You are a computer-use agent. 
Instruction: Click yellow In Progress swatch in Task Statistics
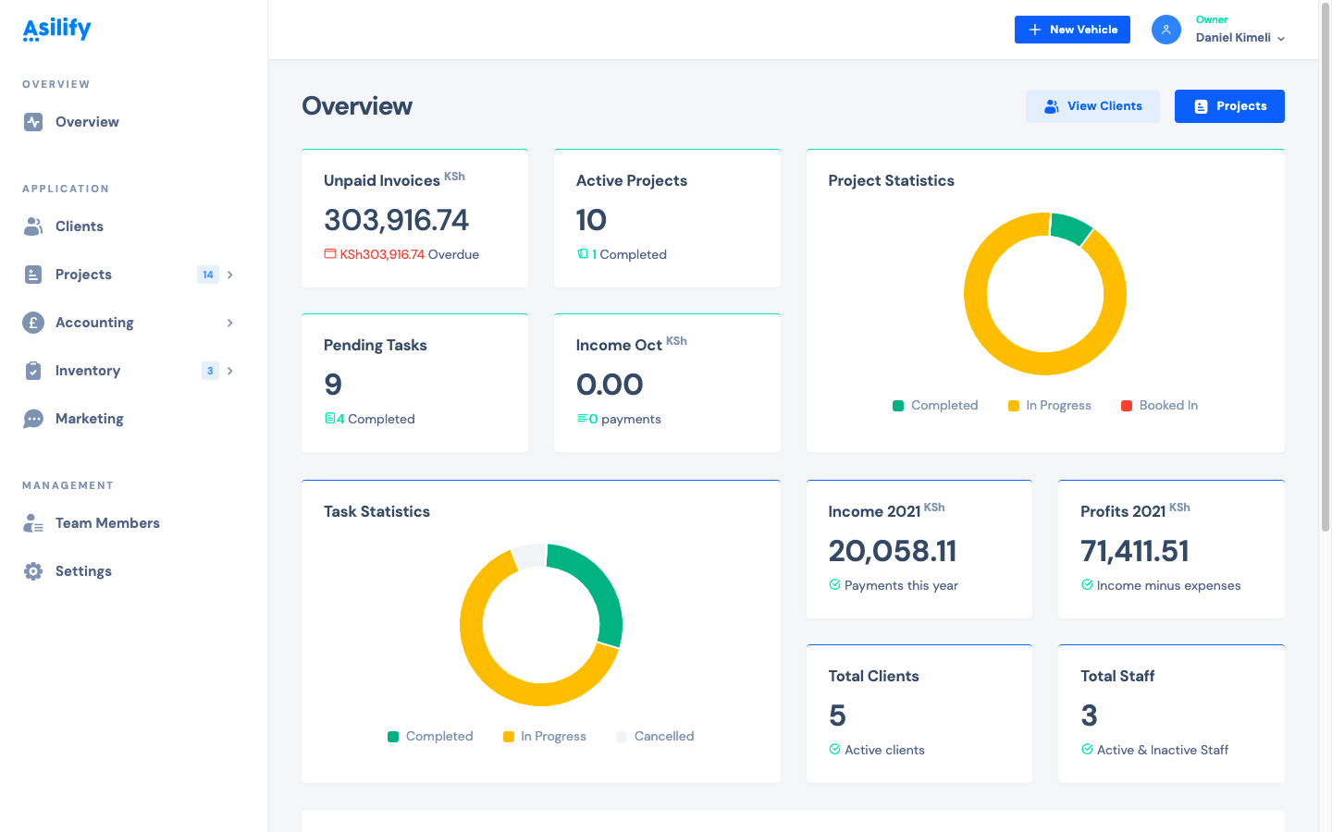click(509, 737)
